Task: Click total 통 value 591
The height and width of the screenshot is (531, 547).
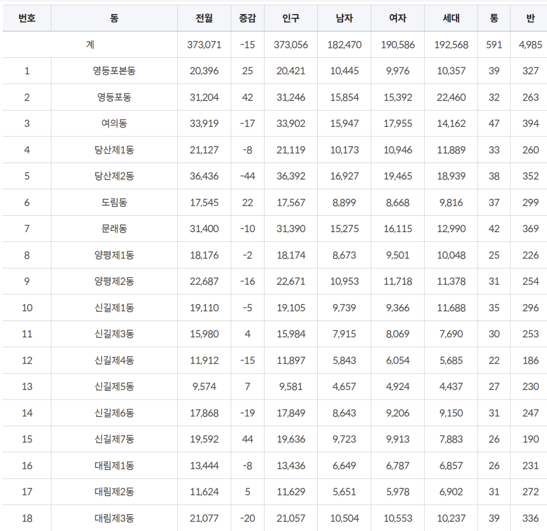Action: pyautogui.click(x=494, y=44)
